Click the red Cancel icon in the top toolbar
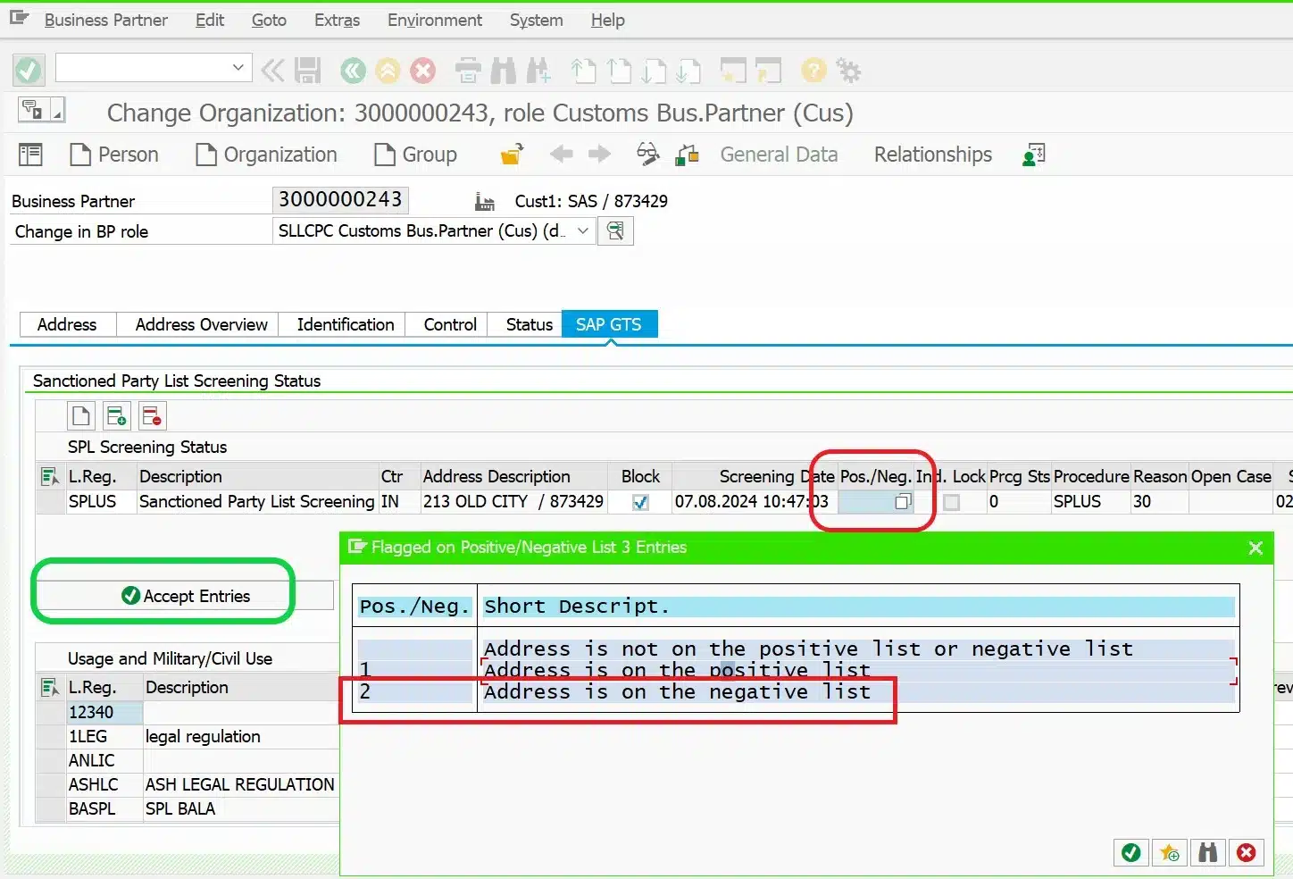Screen dimensions: 1293x879 pos(423,71)
